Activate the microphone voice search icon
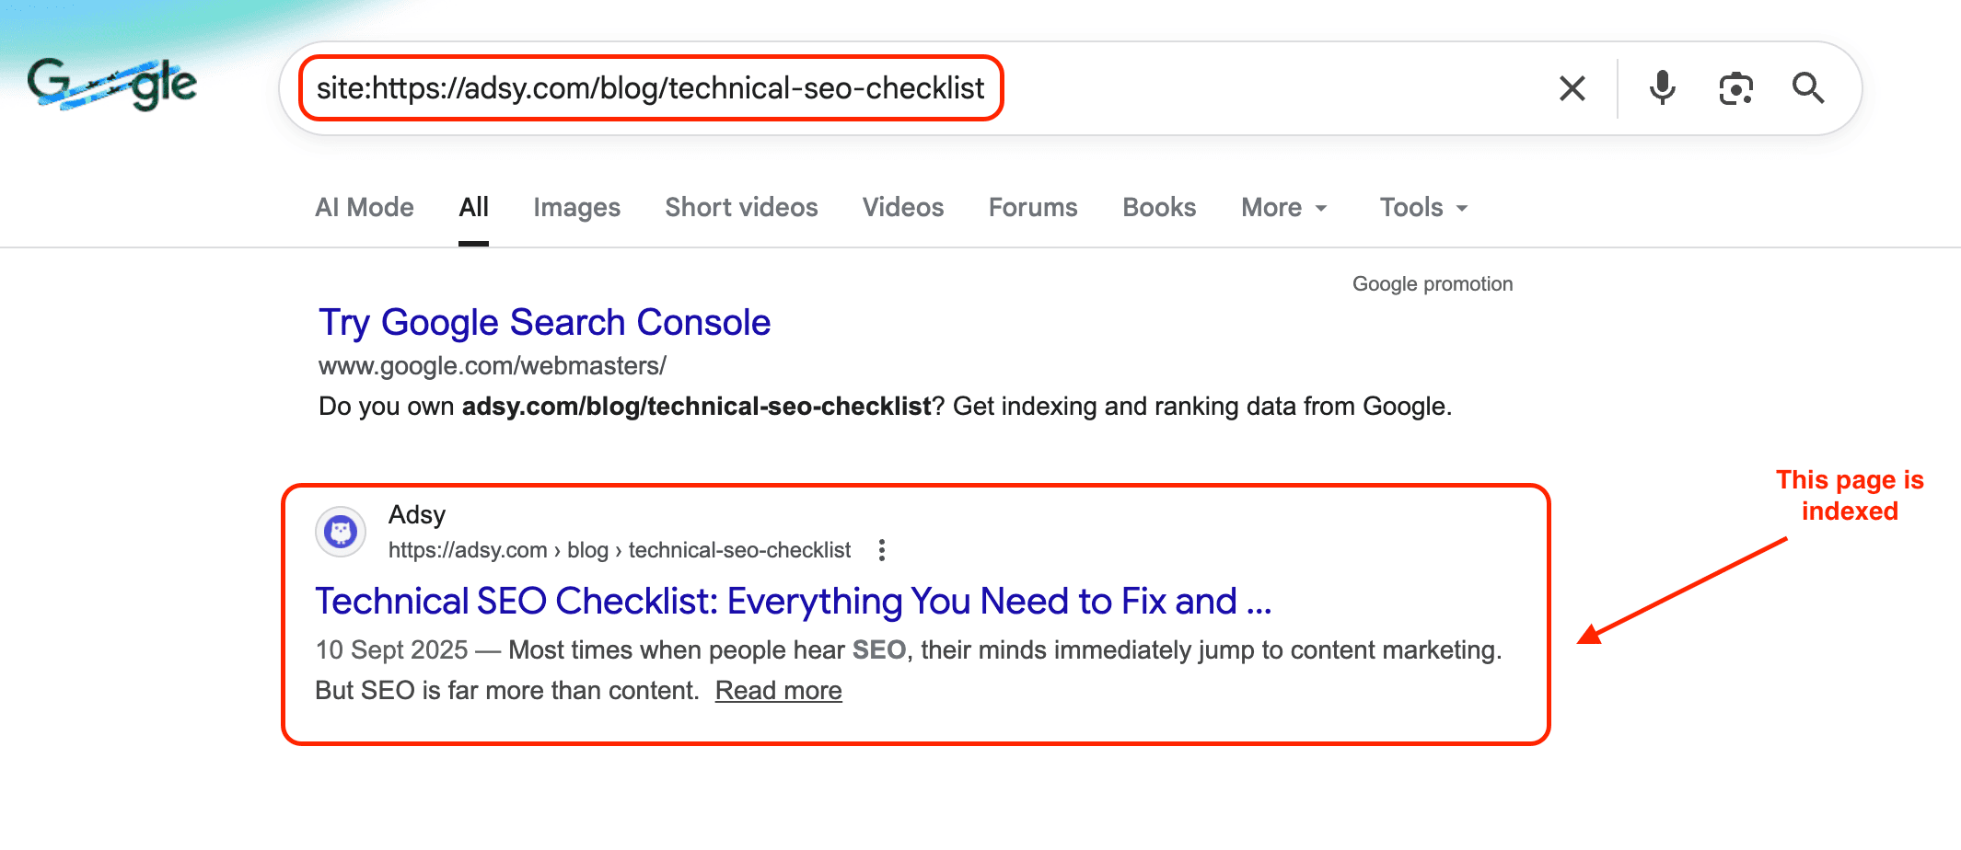 (x=1661, y=88)
